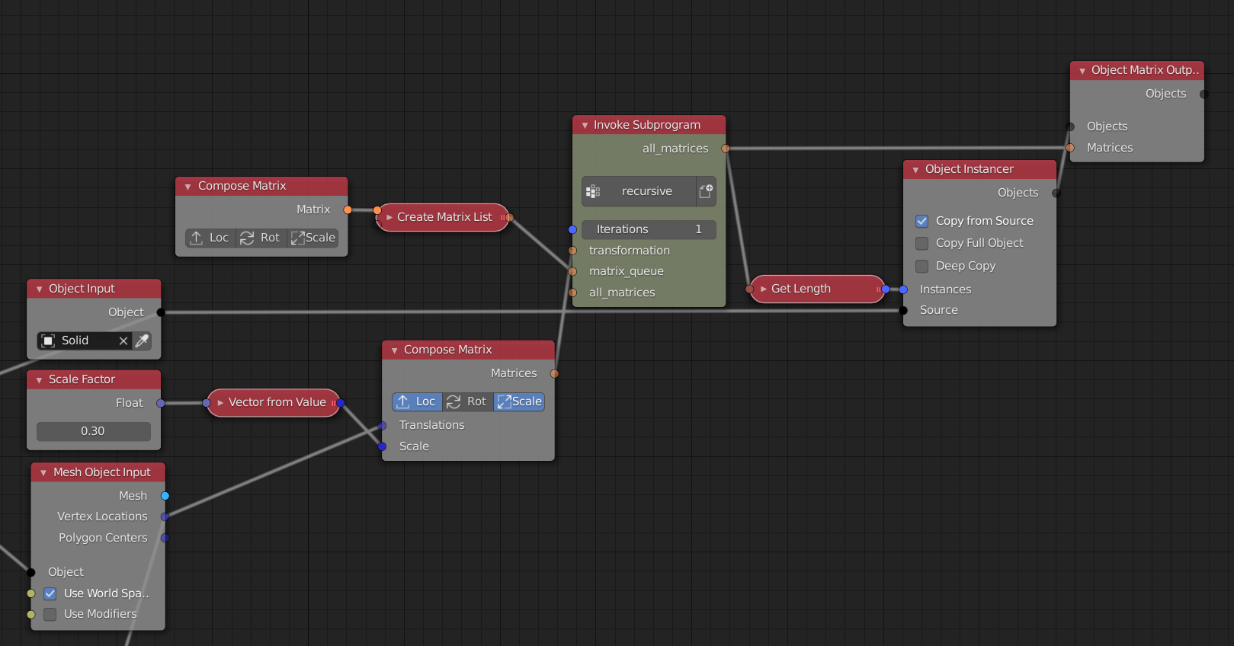Click the Vector from Value node label
The image size is (1234, 646).
coord(277,402)
